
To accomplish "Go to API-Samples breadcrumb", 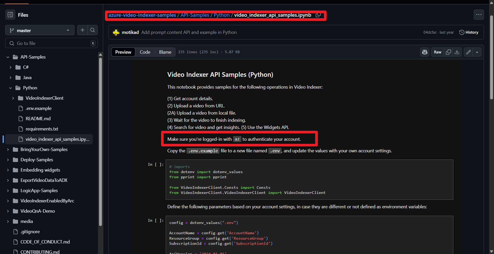I will [195, 15].
